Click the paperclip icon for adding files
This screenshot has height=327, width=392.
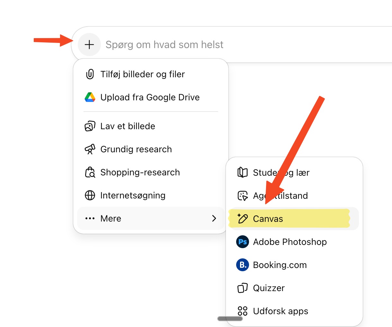[90, 74]
